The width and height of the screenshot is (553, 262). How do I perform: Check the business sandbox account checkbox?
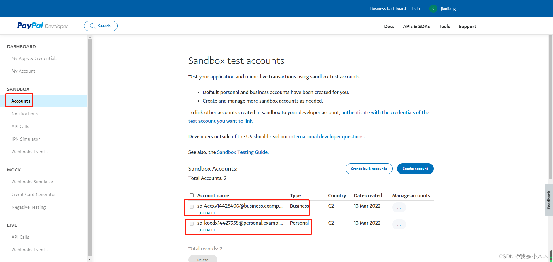(x=192, y=207)
